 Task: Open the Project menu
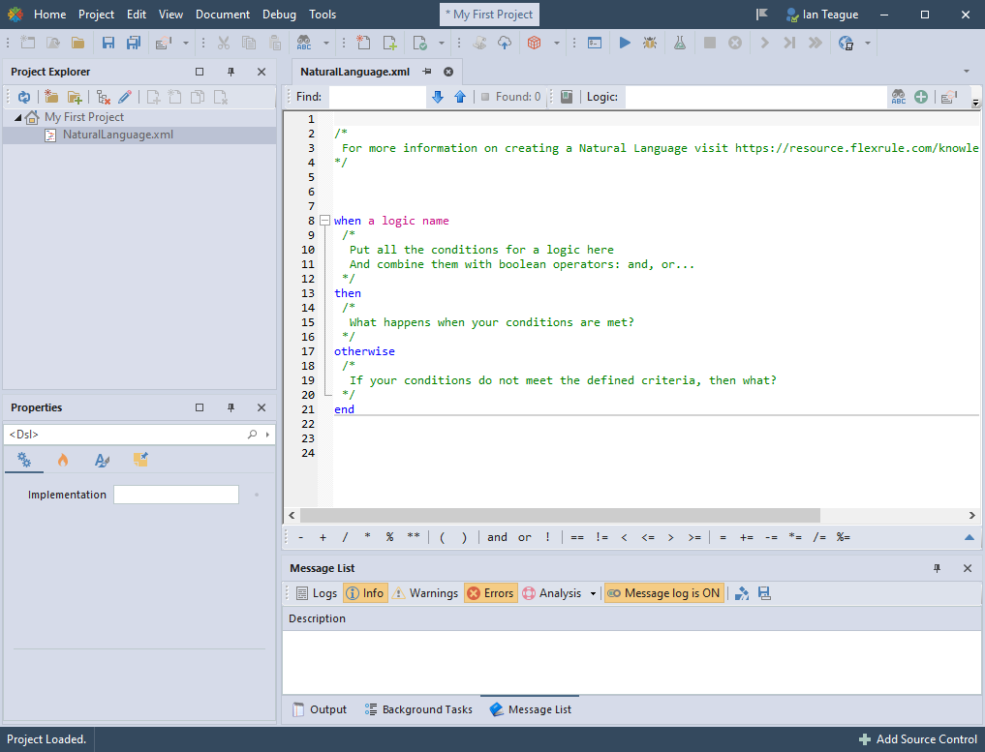pyautogui.click(x=96, y=14)
